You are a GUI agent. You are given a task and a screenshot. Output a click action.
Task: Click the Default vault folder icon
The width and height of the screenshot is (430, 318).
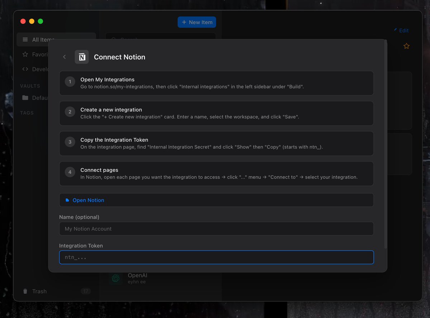pos(25,98)
